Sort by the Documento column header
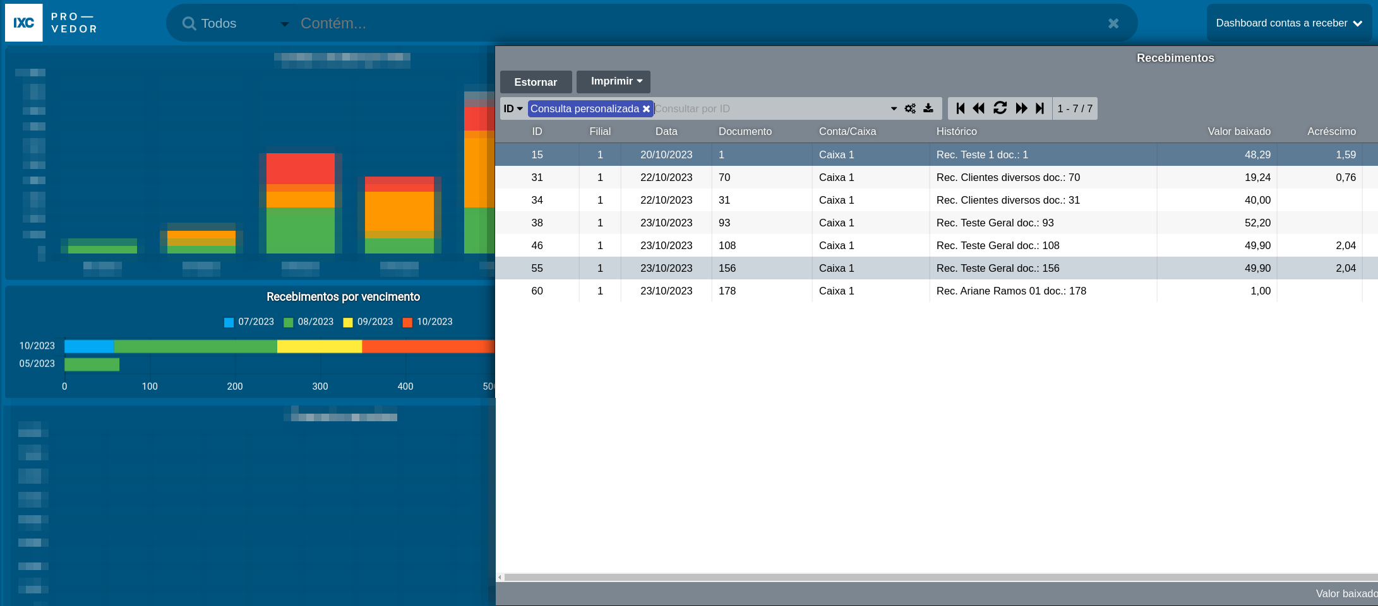Image resolution: width=1378 pixels, height=606 pixels. tap(745, 131)
